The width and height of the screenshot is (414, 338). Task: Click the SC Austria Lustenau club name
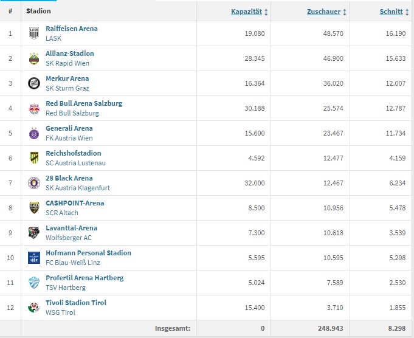click(75, 163)
